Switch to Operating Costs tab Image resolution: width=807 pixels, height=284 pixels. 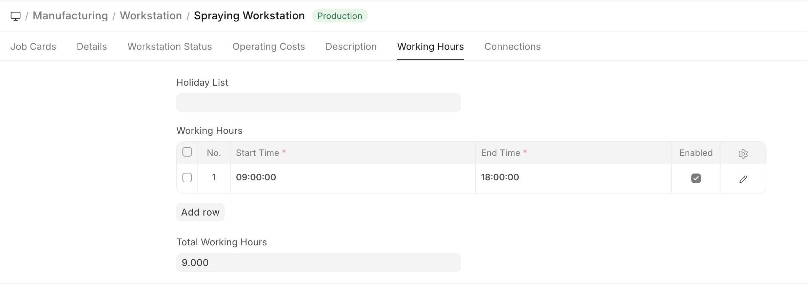click(269, 46)
